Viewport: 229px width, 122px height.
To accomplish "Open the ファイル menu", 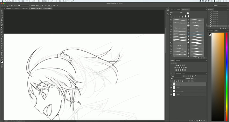I will click(18, 1).
